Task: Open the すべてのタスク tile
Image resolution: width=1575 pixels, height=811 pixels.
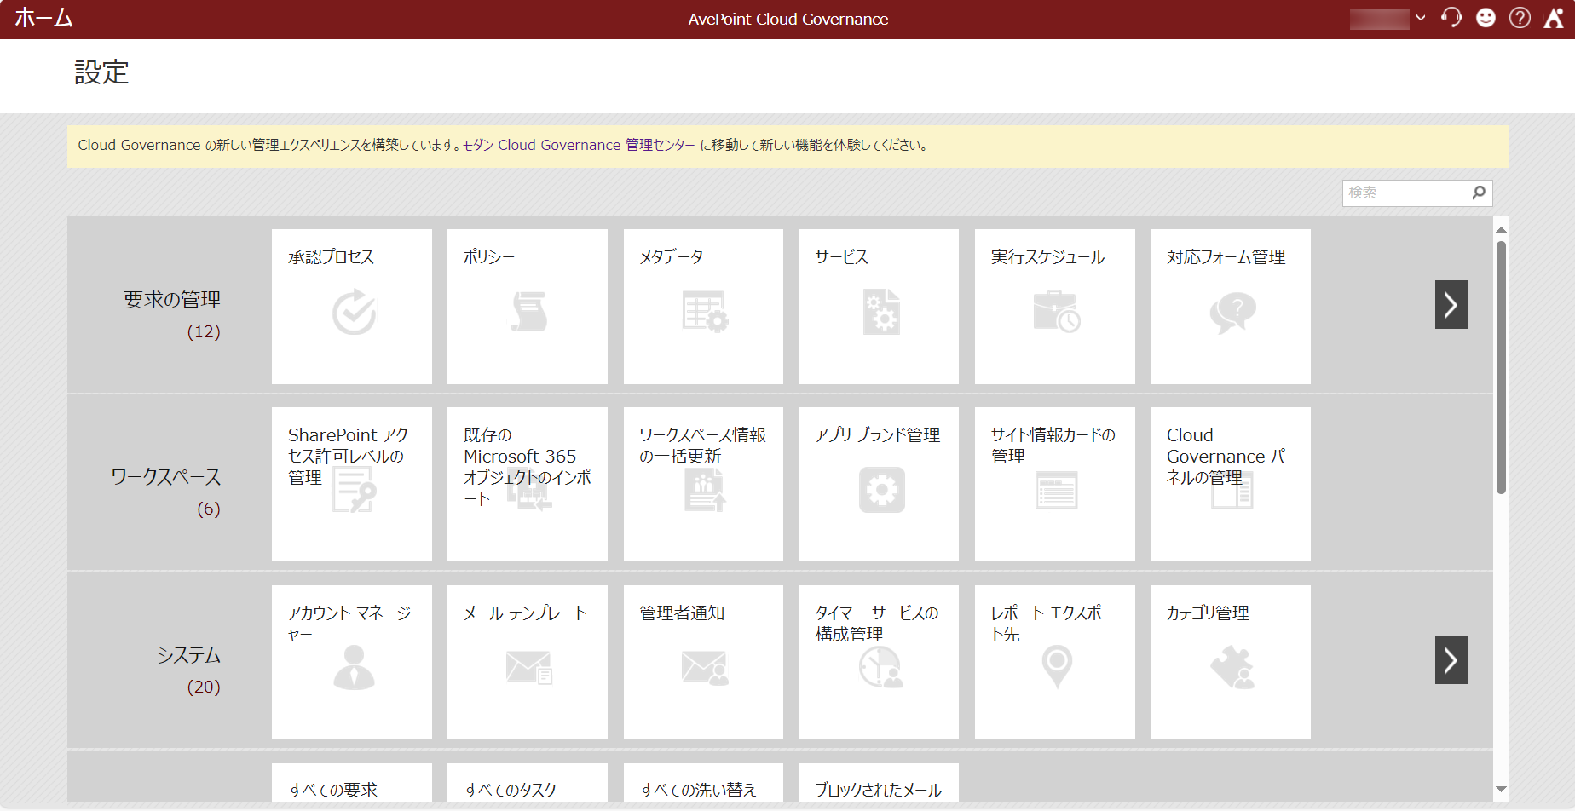Action: click(528, 783)
